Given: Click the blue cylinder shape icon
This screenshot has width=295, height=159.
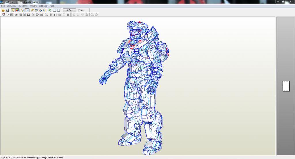Looking at the screenshot, I should click(x=36, y=10).
